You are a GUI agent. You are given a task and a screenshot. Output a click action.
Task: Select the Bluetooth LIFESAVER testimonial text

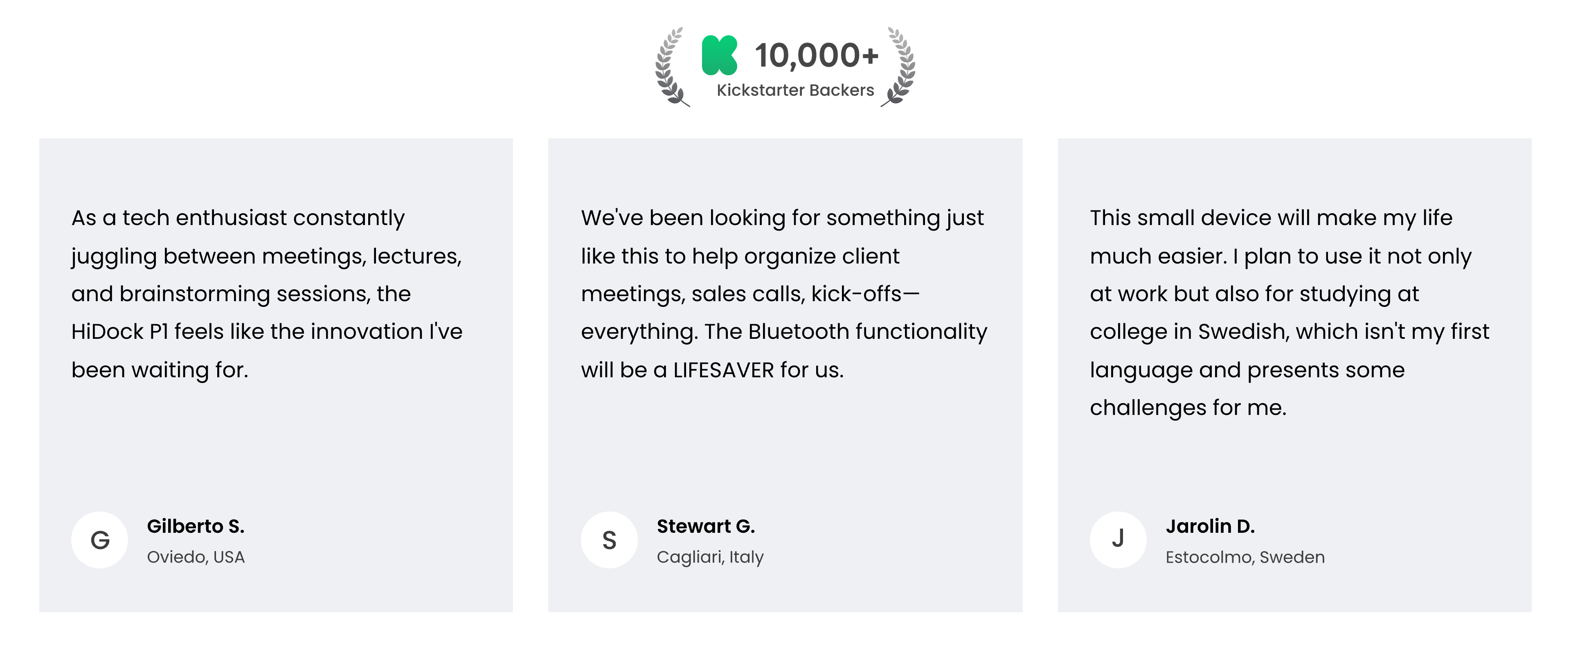[784, 293]
